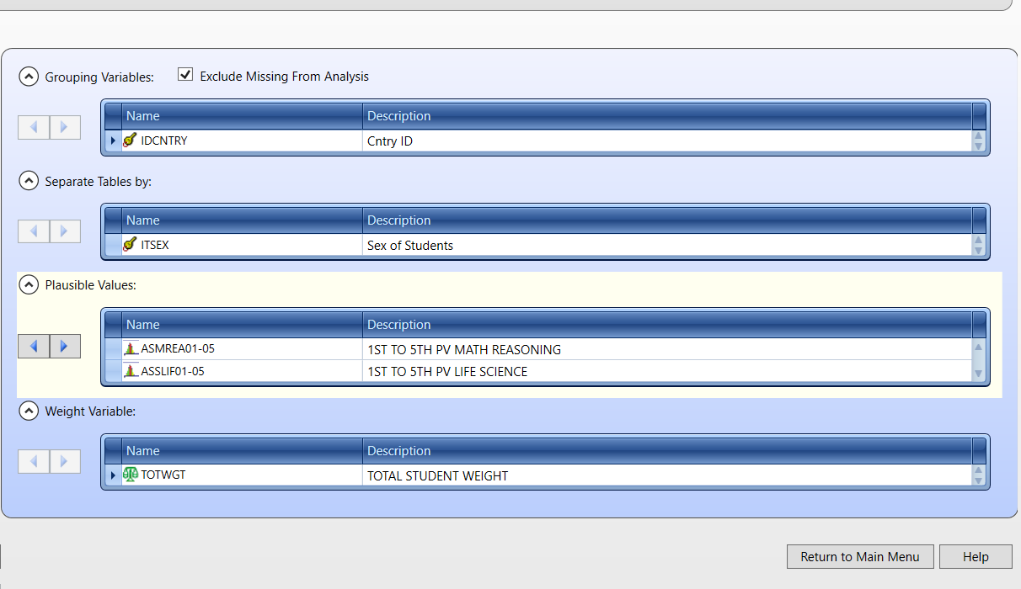Viewport: 1021px width, 589px height.
Task: Uncheck Exclude Missing From Analysis
Action: 186,75
